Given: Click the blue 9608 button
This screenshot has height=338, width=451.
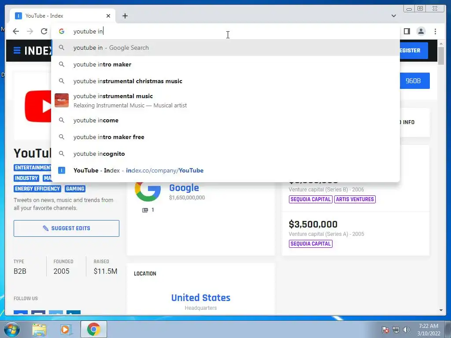Looking at the screenshot, I should 414,81.
